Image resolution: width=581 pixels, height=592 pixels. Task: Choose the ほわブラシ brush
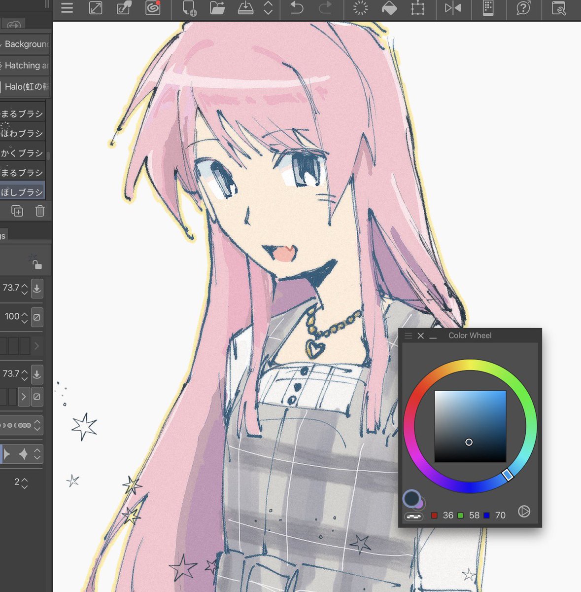coord(23,133)
